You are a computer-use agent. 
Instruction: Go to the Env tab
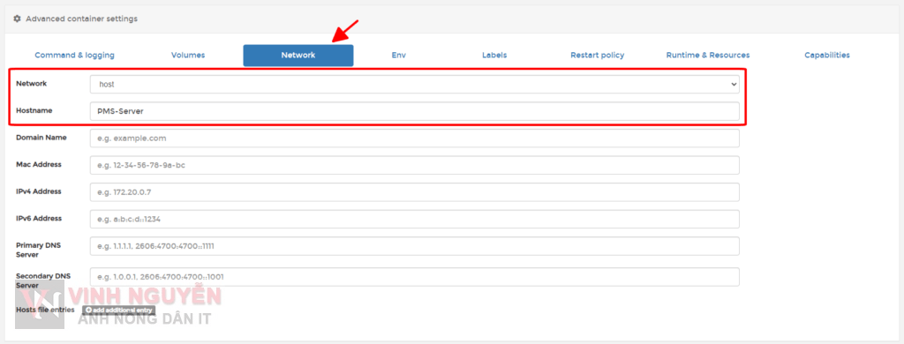tap(399, 56)
